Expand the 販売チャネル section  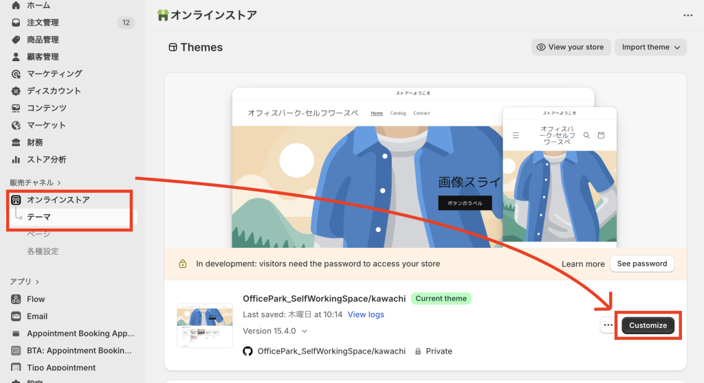(36, 183)
